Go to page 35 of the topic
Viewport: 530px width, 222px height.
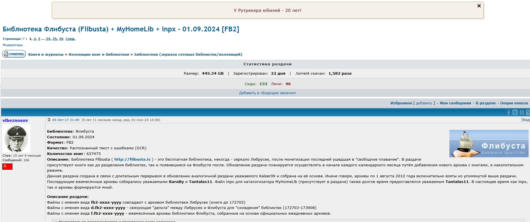(54, 39)
